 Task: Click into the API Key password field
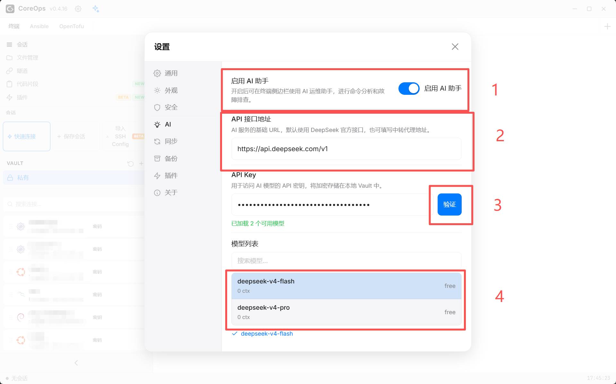pos(332,205)
